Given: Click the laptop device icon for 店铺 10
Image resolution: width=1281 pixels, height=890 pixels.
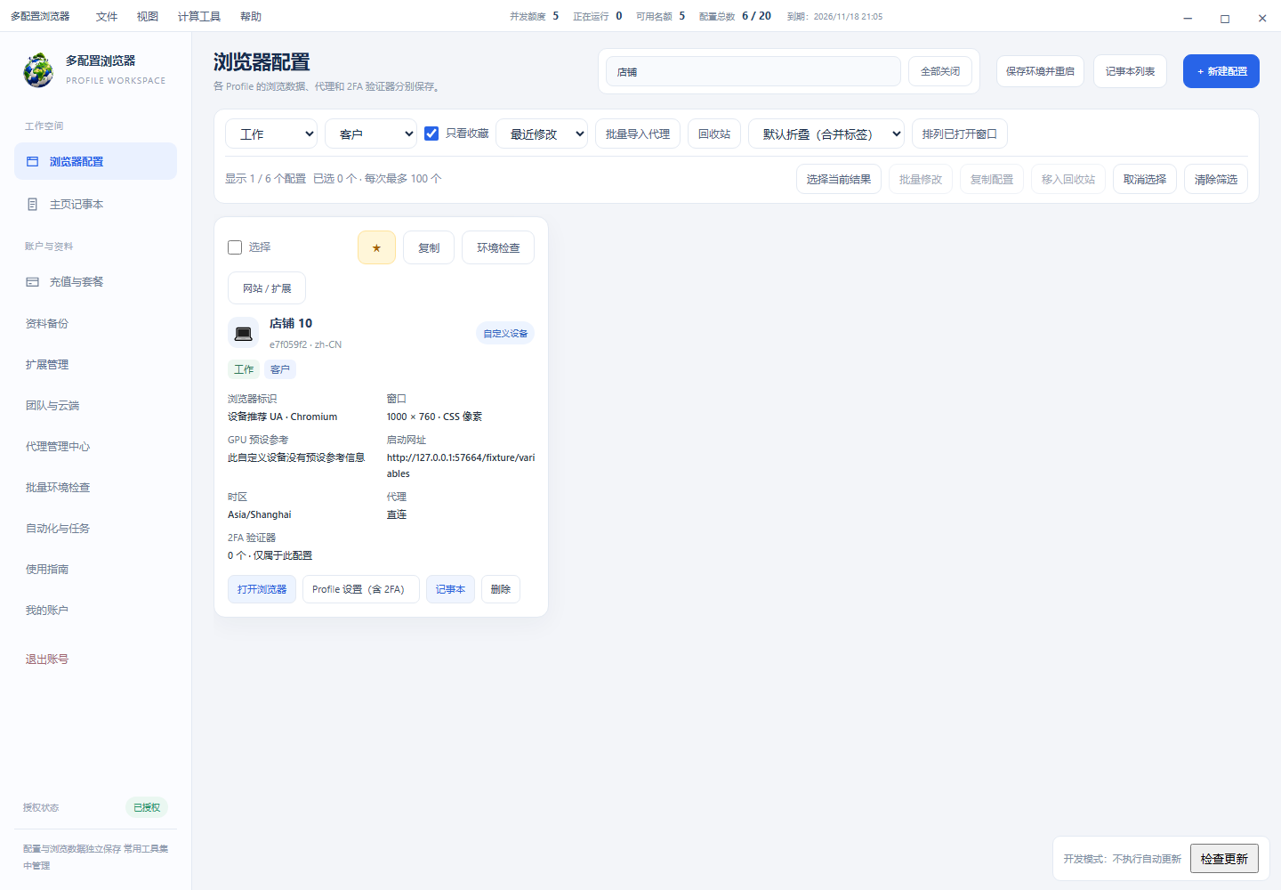Looking at the screenshot, I should [243, 334].
